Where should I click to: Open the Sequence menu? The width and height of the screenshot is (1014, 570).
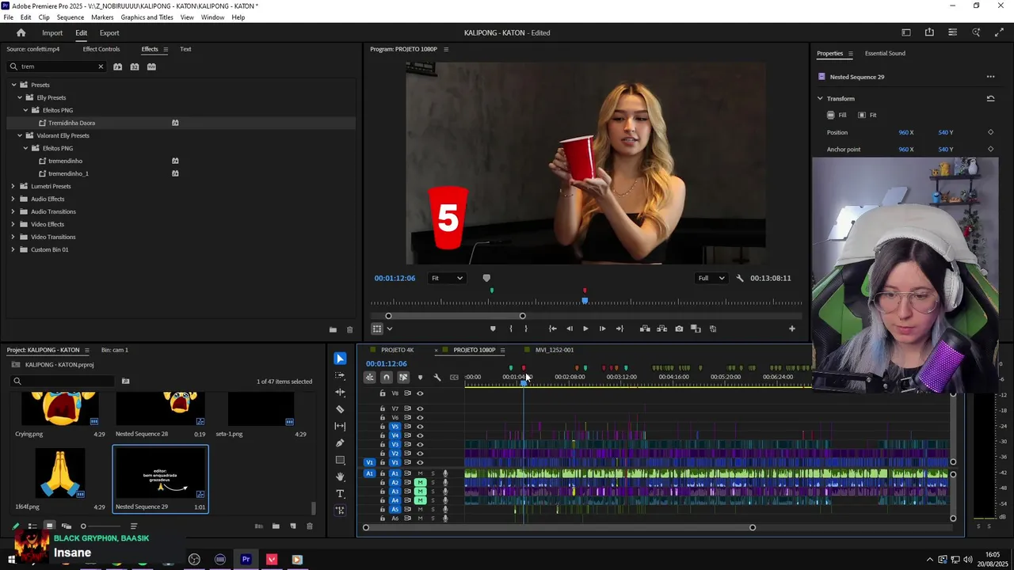(71, 17)
